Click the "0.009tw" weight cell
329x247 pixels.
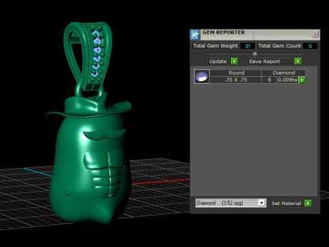[x=288, y=80]
